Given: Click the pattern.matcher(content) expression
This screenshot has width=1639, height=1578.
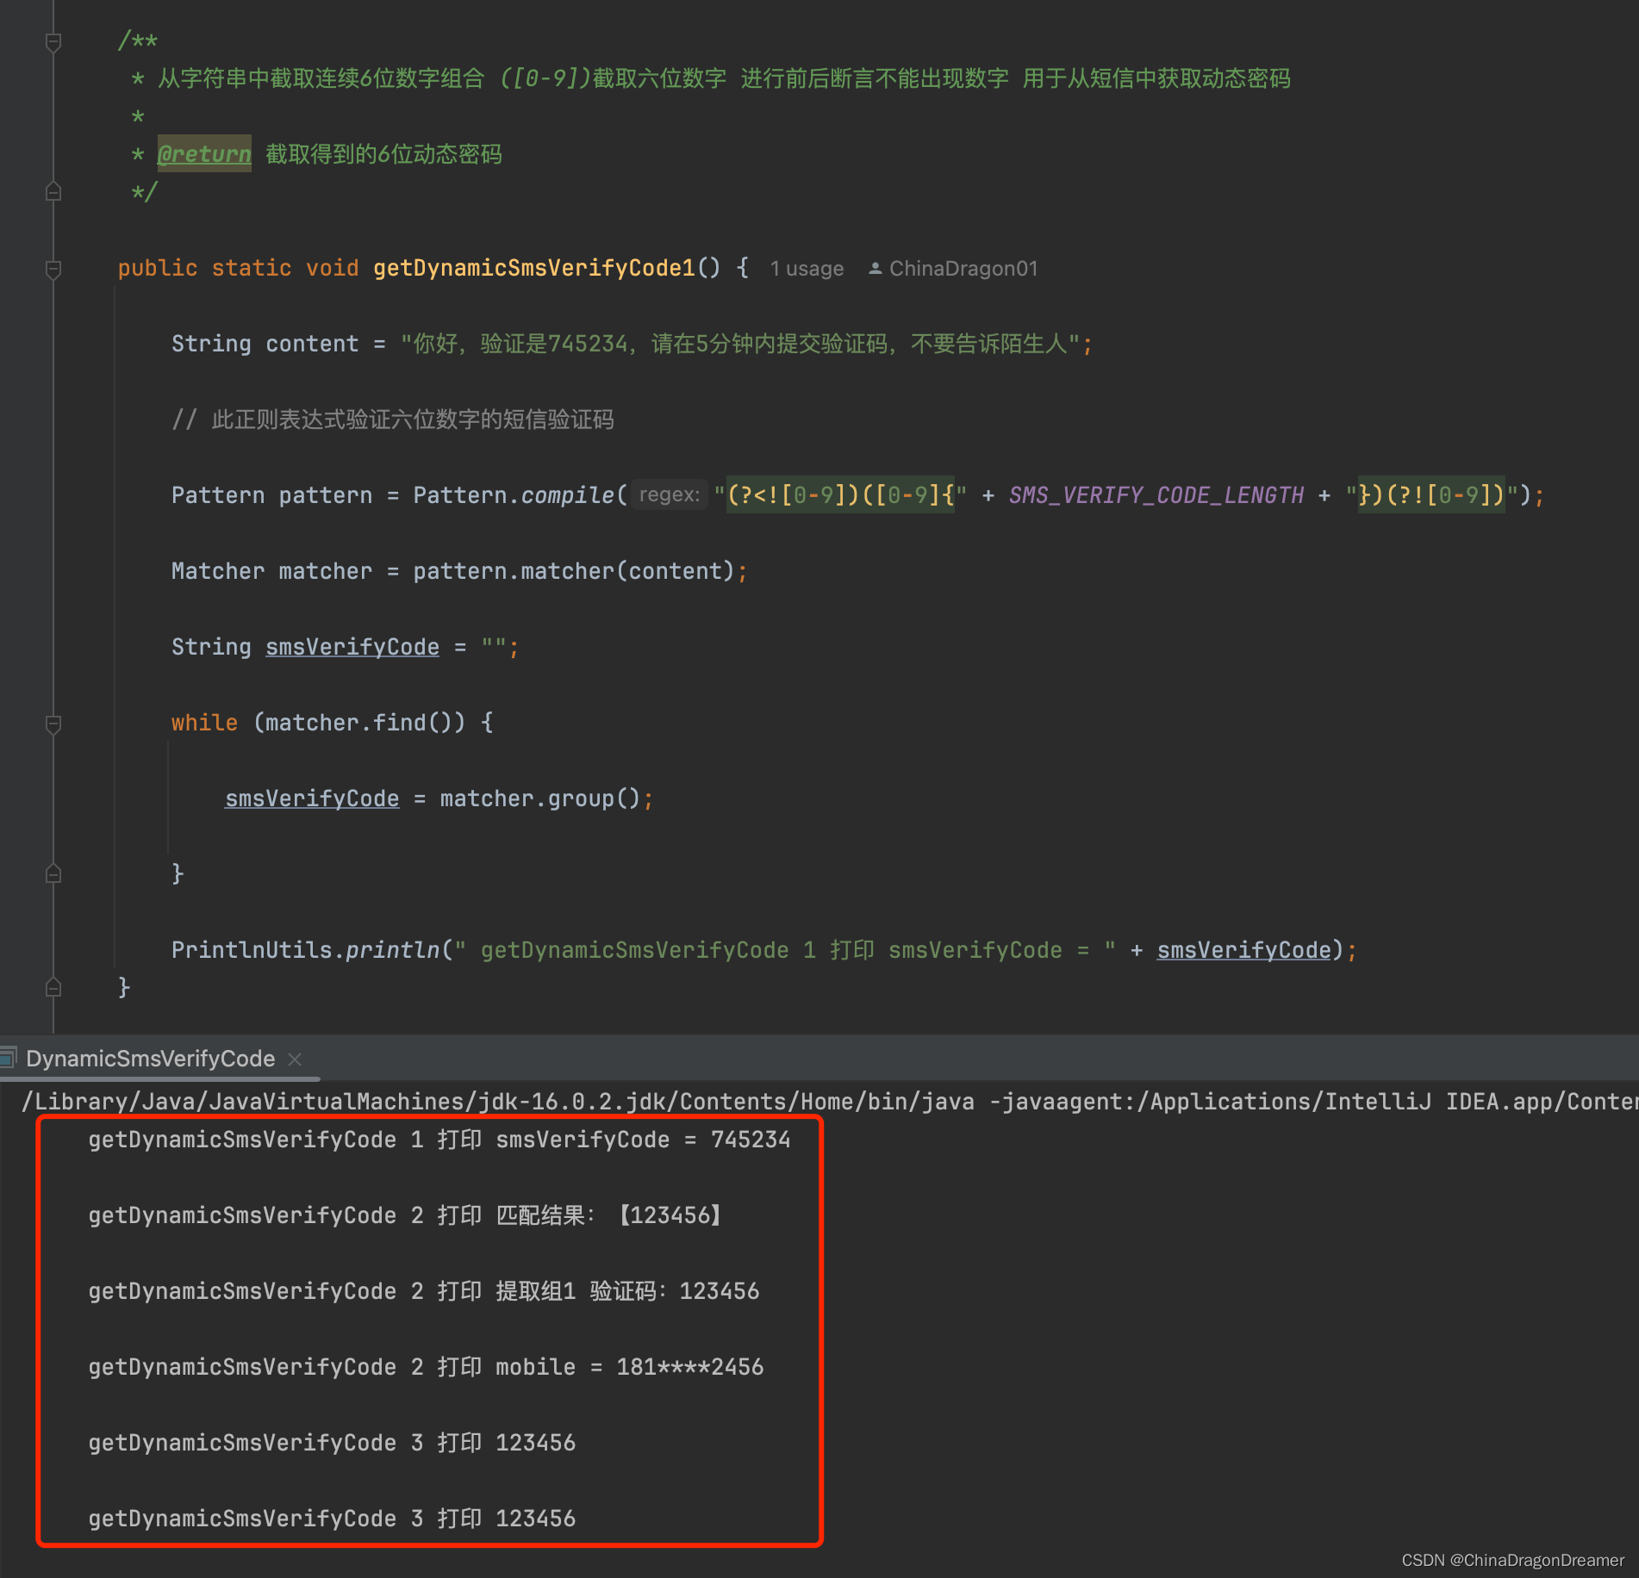Looking at the screenshot, I should click(574, 571).
